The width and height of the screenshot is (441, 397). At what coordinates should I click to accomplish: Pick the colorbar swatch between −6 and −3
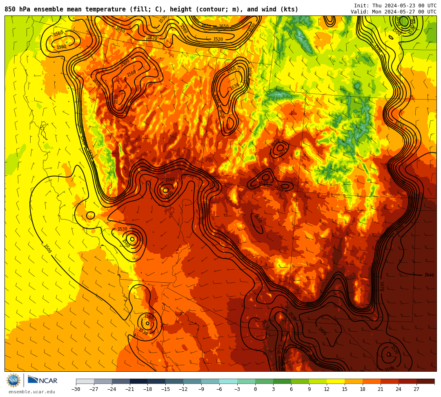228,381
